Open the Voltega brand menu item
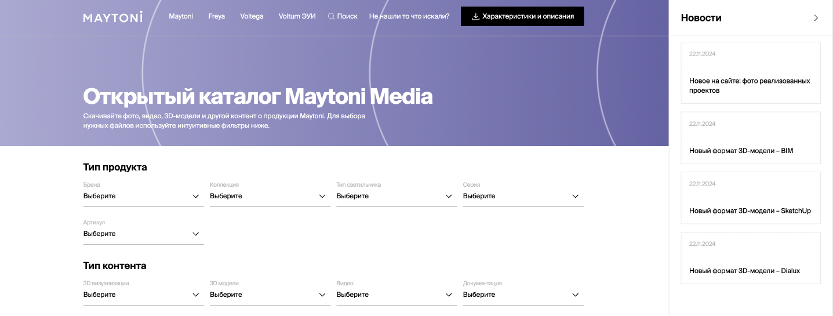833x316 pixels. (x=252, y=16)
